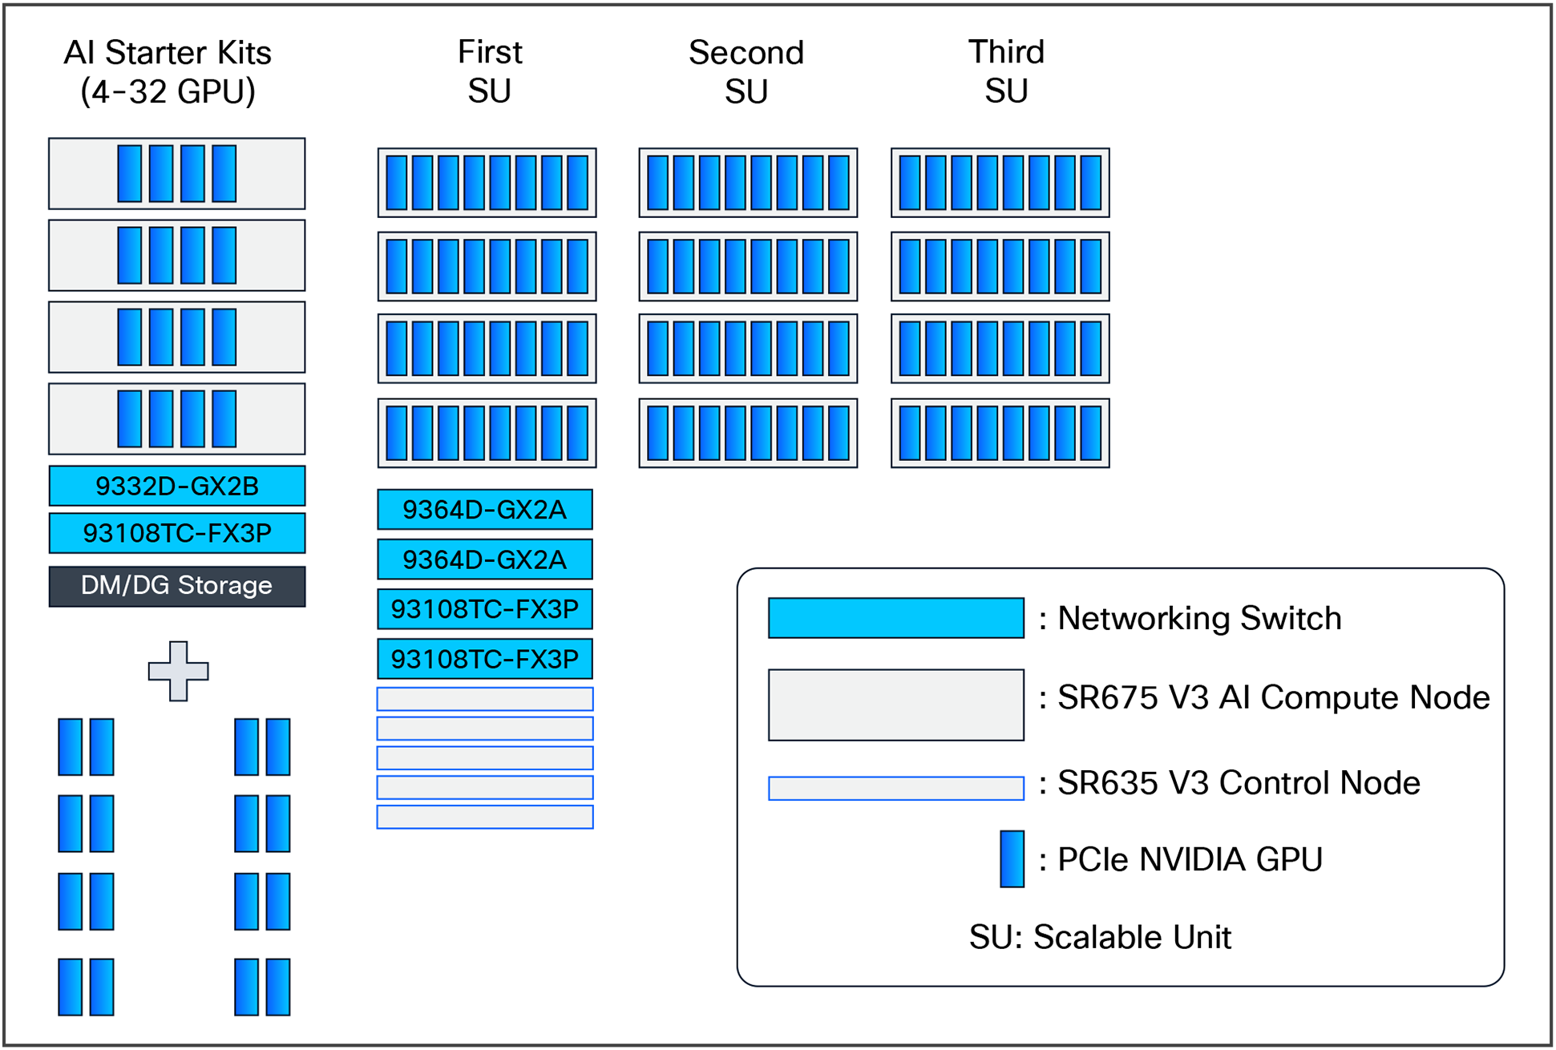Select the DM/DG Storage block

[176, 585]
